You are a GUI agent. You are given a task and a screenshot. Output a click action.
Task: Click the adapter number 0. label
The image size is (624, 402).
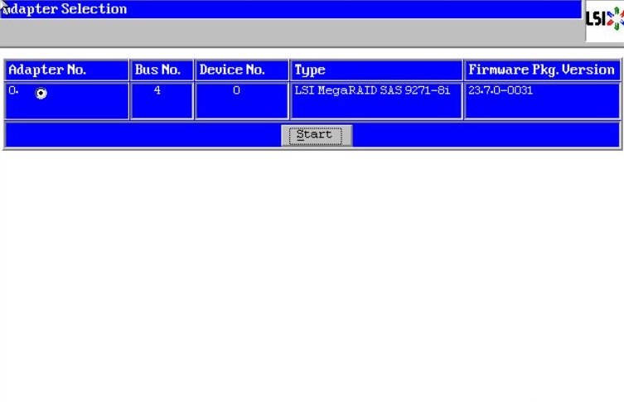[13, 90]
